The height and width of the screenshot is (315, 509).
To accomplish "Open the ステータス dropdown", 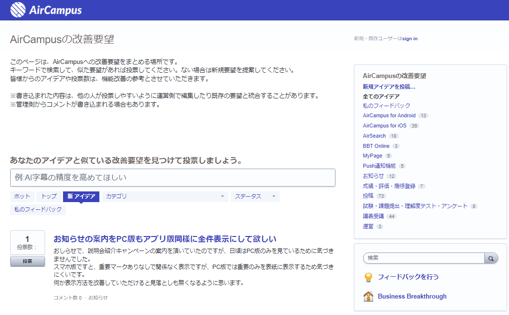I will tap(255, 197).
